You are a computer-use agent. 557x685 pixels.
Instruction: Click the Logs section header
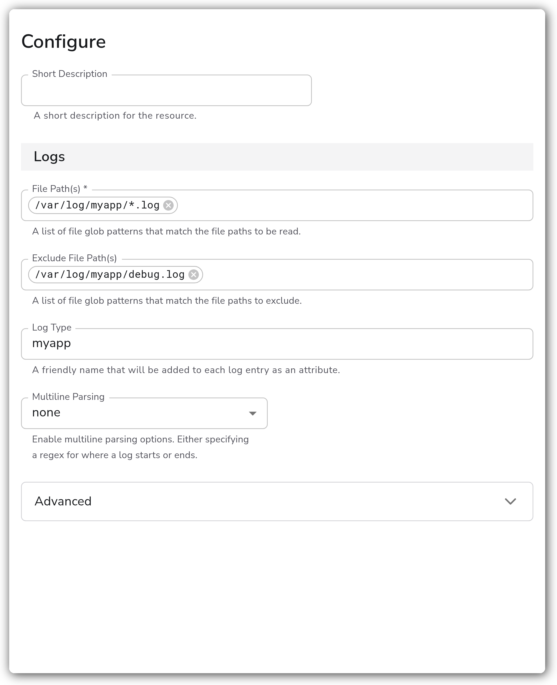pyautogui.click(x=277, y=157)
